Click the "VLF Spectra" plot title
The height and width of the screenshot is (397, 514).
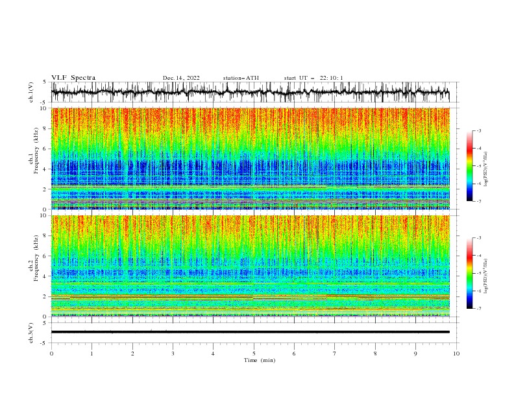click(73, 78)
